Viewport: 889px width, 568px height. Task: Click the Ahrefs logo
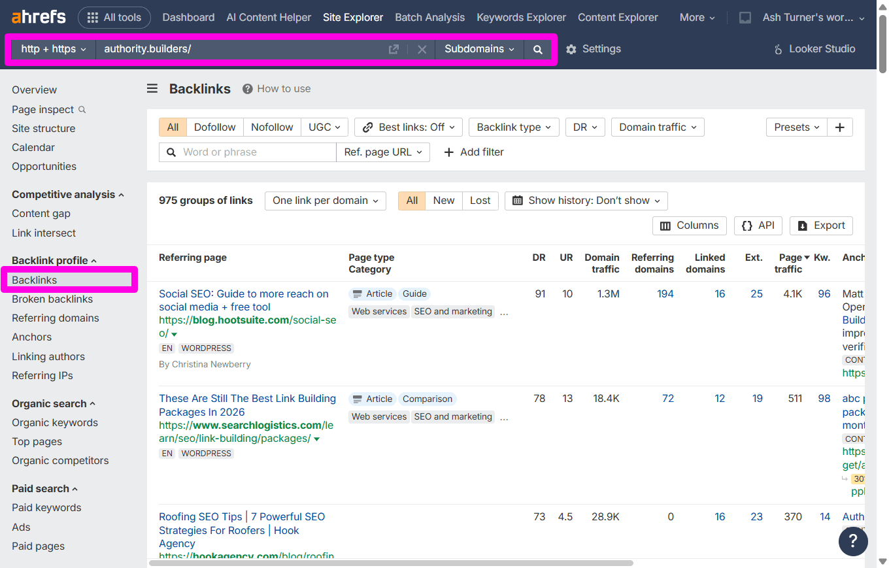tap(39, 17)
